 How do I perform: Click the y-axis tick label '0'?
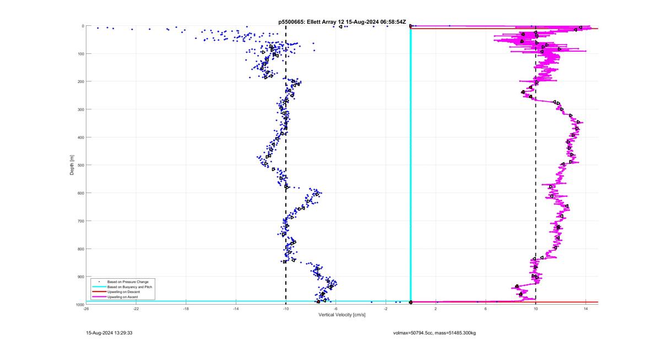coord(83,26)
